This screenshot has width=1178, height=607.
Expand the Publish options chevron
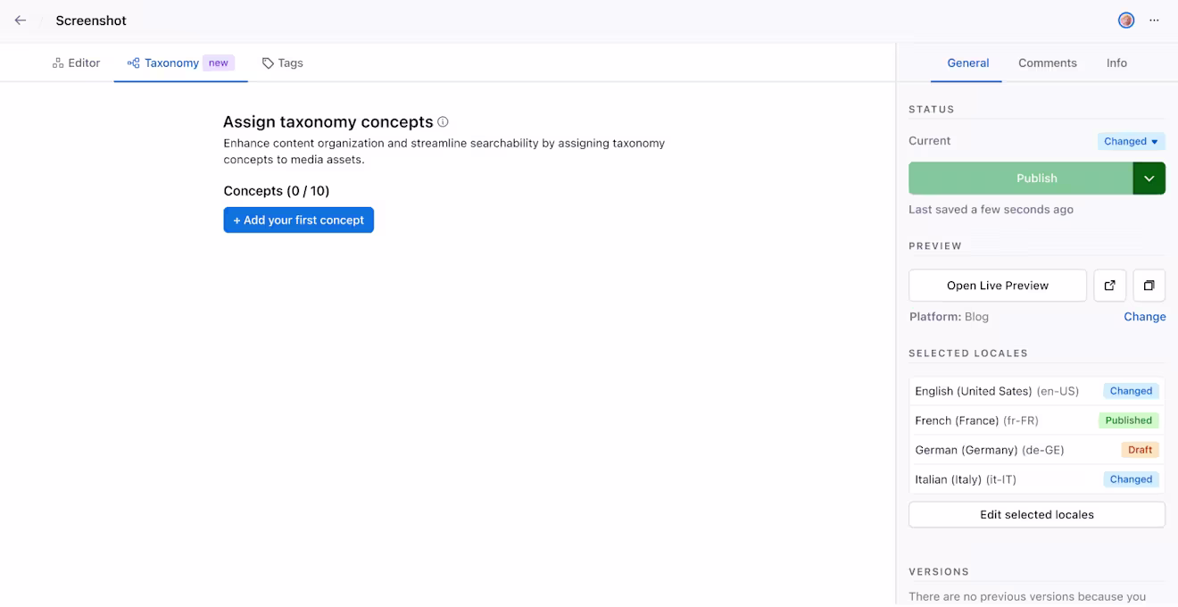(1149, 179)
